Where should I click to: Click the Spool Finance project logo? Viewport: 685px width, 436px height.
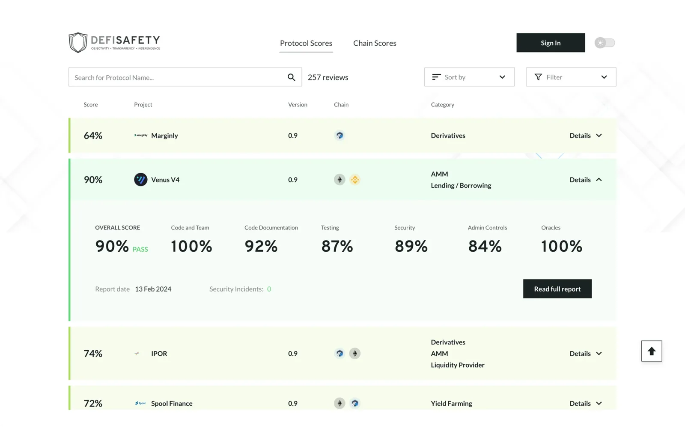(x=140, y=403)
